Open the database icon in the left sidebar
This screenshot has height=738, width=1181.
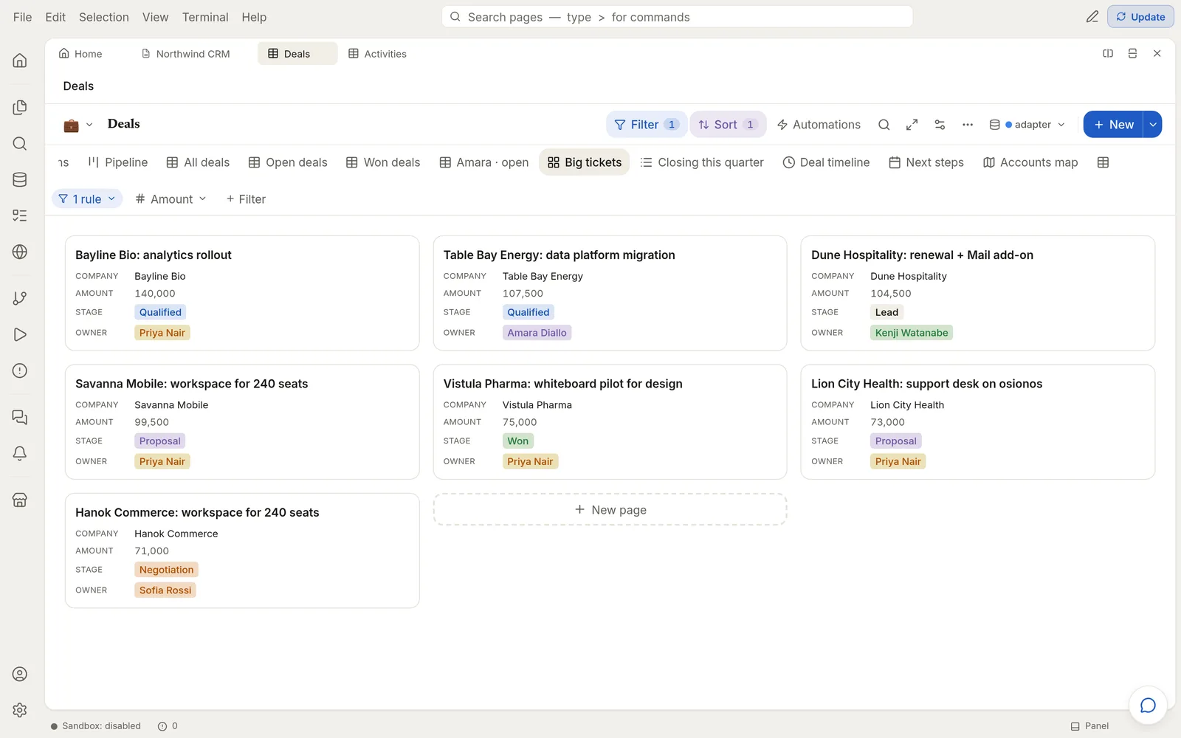click(20, 179)
